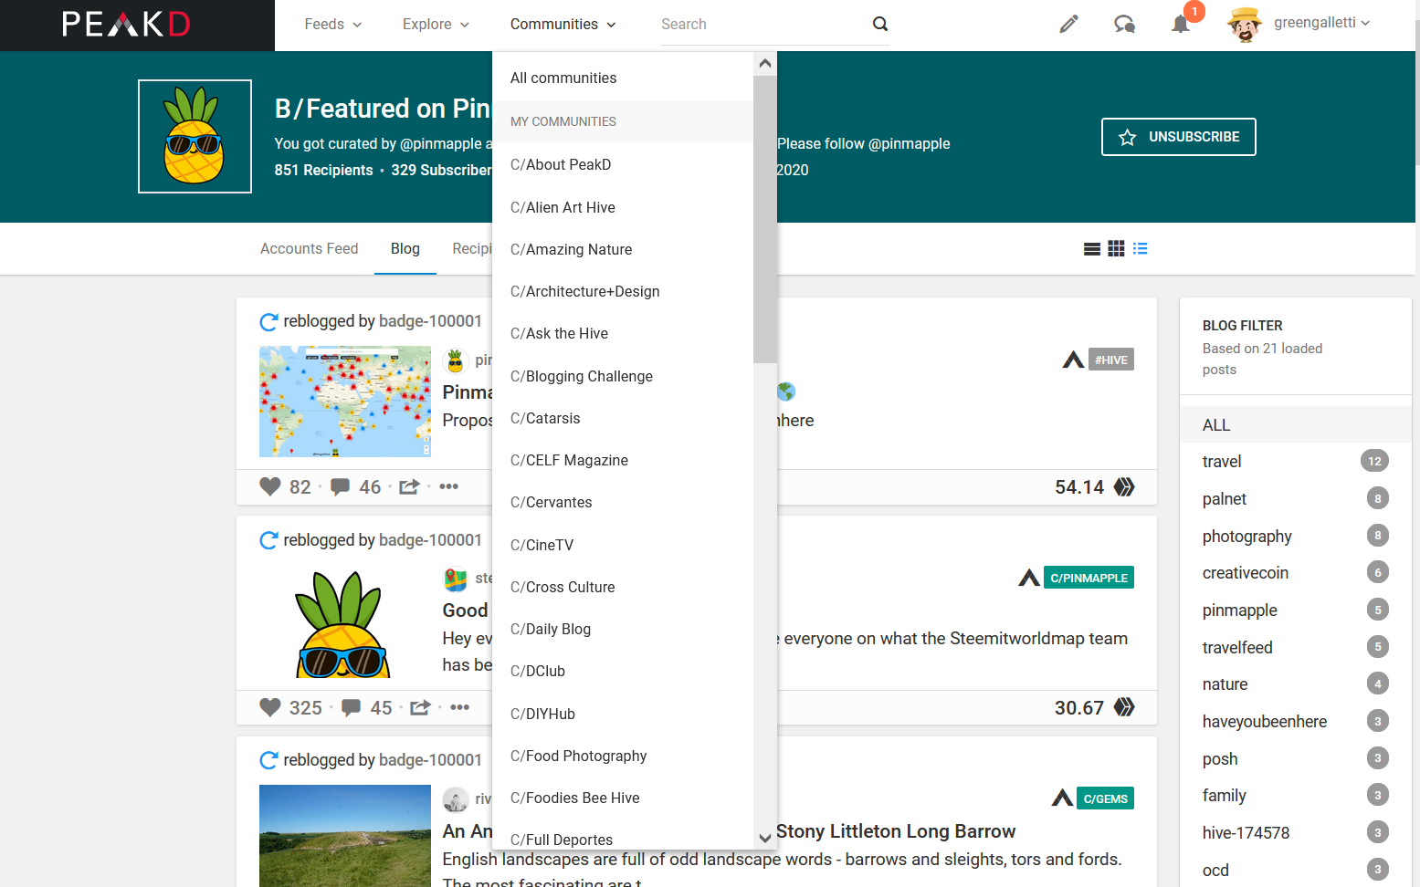1420x887 pixels.
Task: Open the world map post thumbnail
Action: tap(345, 402)
